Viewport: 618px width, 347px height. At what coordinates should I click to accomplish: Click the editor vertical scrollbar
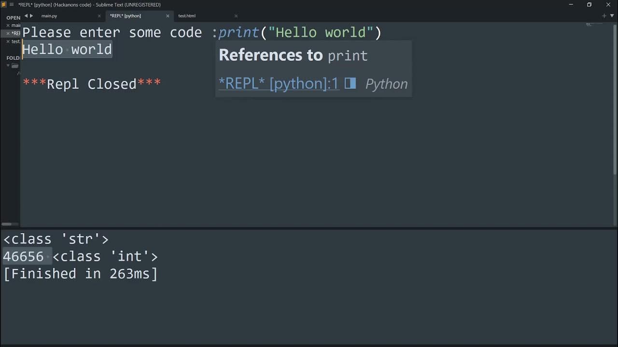click(x=615, y=96)
